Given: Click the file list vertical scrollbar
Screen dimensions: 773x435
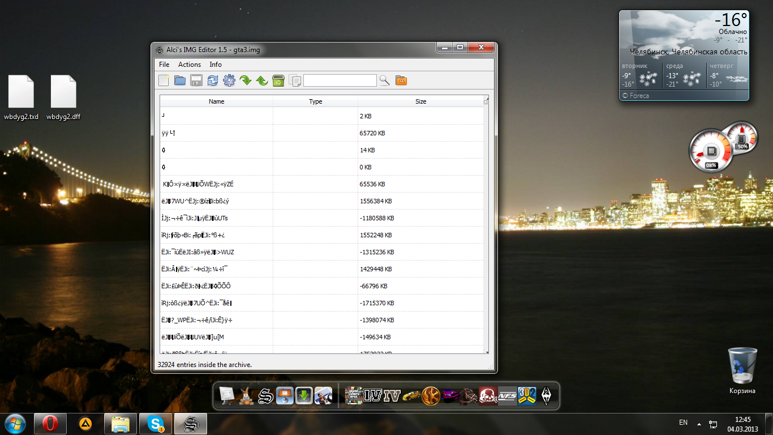Looking at the screenshot, I should click(x=486, y=225).
